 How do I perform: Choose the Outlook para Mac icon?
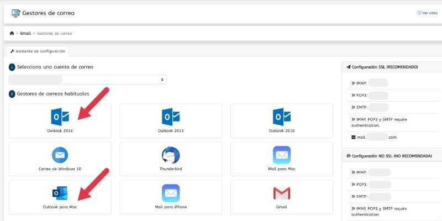pyautogui.click(x=60, y=193)
